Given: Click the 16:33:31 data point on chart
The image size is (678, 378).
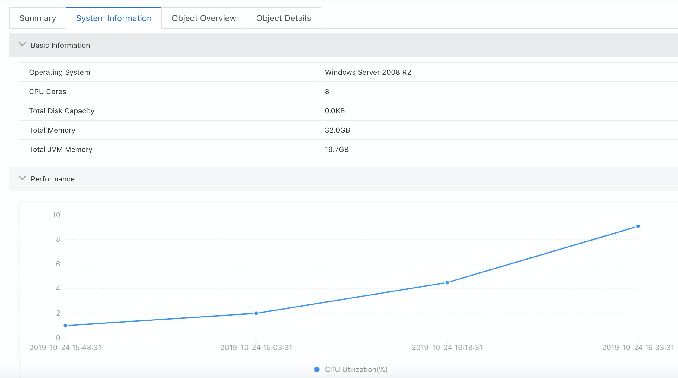Looking at the screenshot, I should tap(638, 226).
